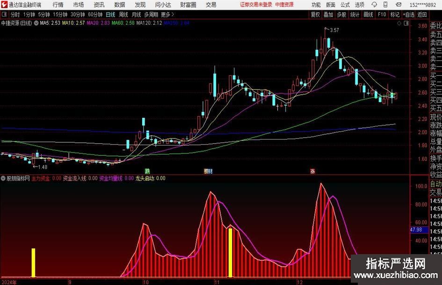The height and width of the screenshot is (285, 442).
Task: Expand the 更多 timeframe options
Action: 167,15
